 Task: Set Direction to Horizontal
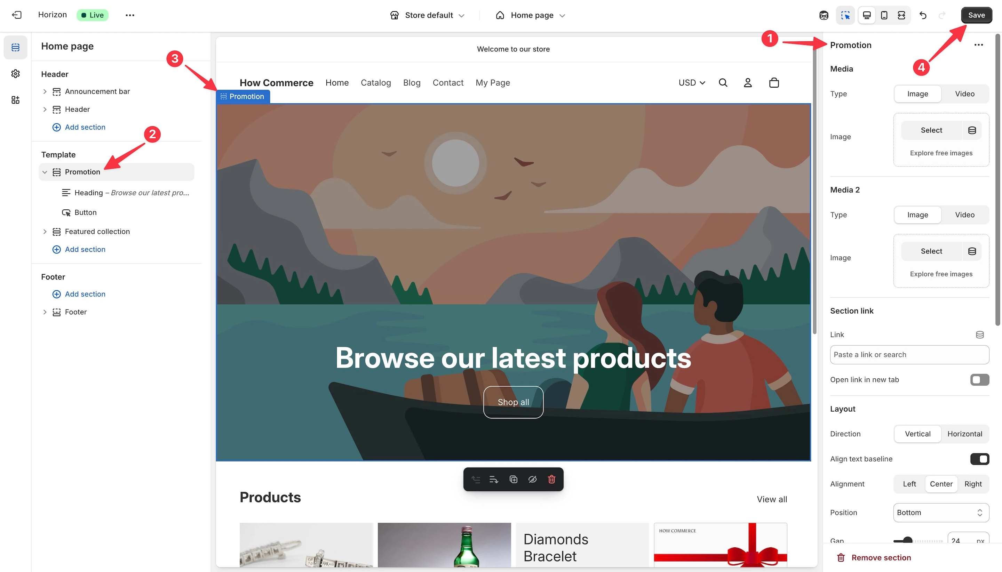pos(965,434)
